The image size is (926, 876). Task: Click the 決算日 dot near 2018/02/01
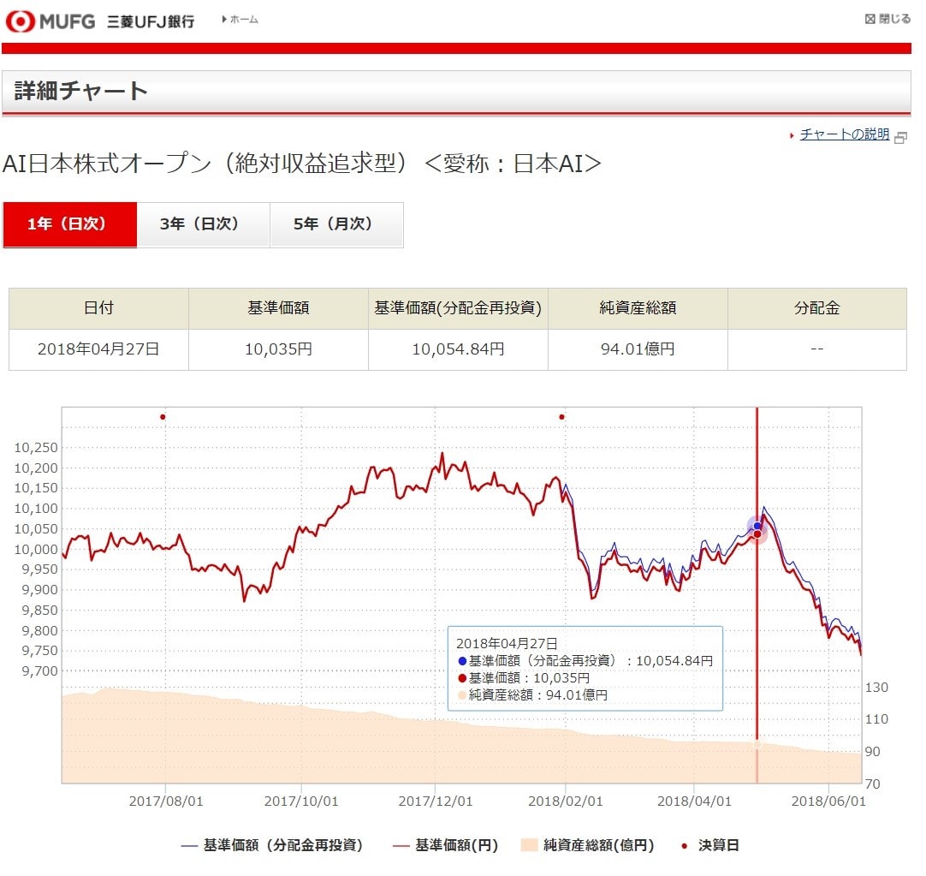pyautogui.click(x=561, y=417)
